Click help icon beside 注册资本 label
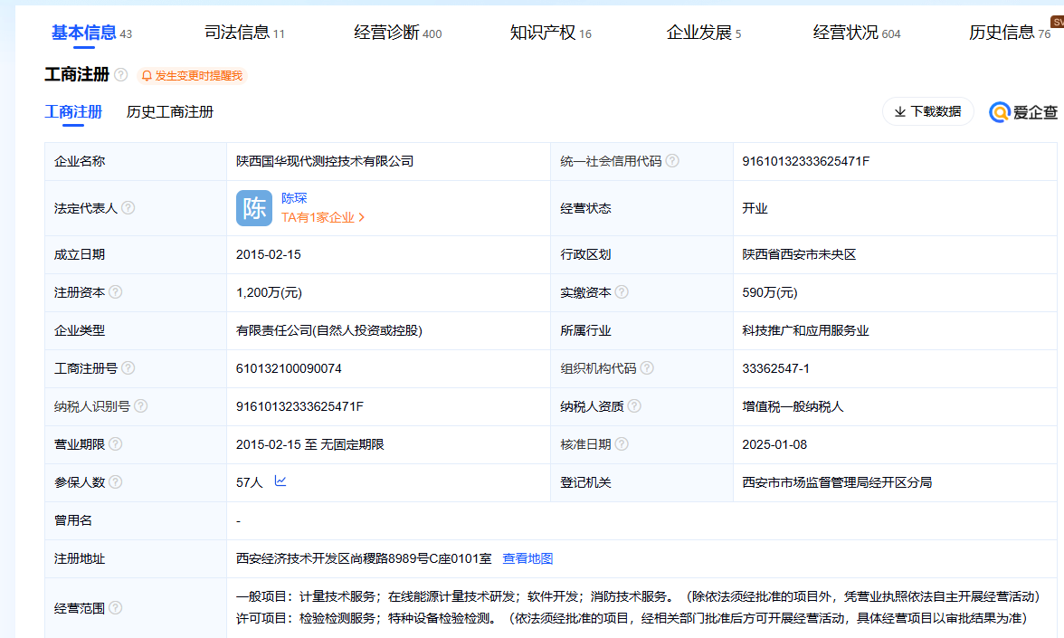1064x638 pixels. 116,292
